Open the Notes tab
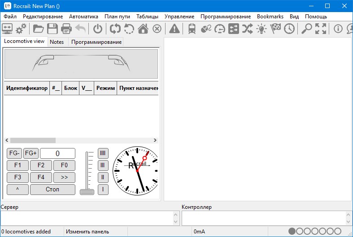The height and width of the screenshot is (237, 353). (x=57, y=42)
